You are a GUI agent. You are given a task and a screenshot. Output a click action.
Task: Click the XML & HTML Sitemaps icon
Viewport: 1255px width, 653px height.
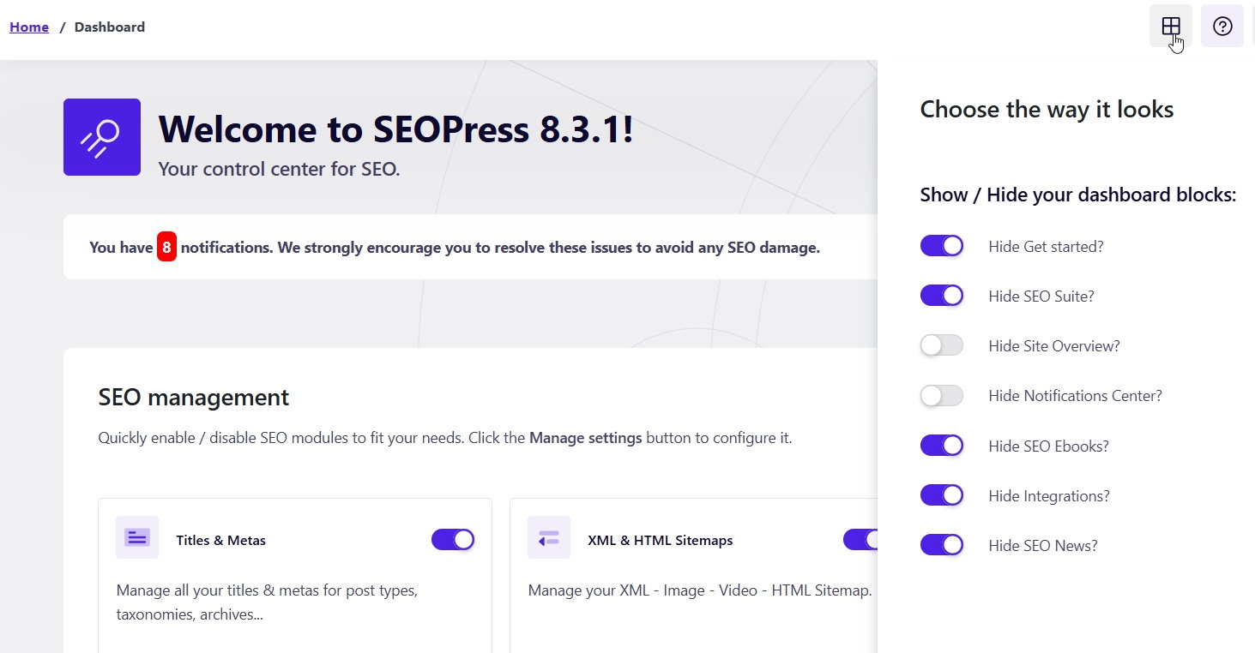pos(549,537)
